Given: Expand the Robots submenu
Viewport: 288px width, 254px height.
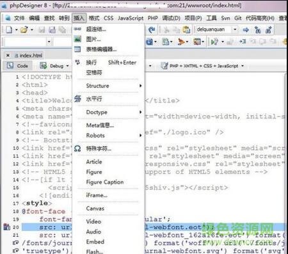Looking at the screenshot, I should (140, 136).
